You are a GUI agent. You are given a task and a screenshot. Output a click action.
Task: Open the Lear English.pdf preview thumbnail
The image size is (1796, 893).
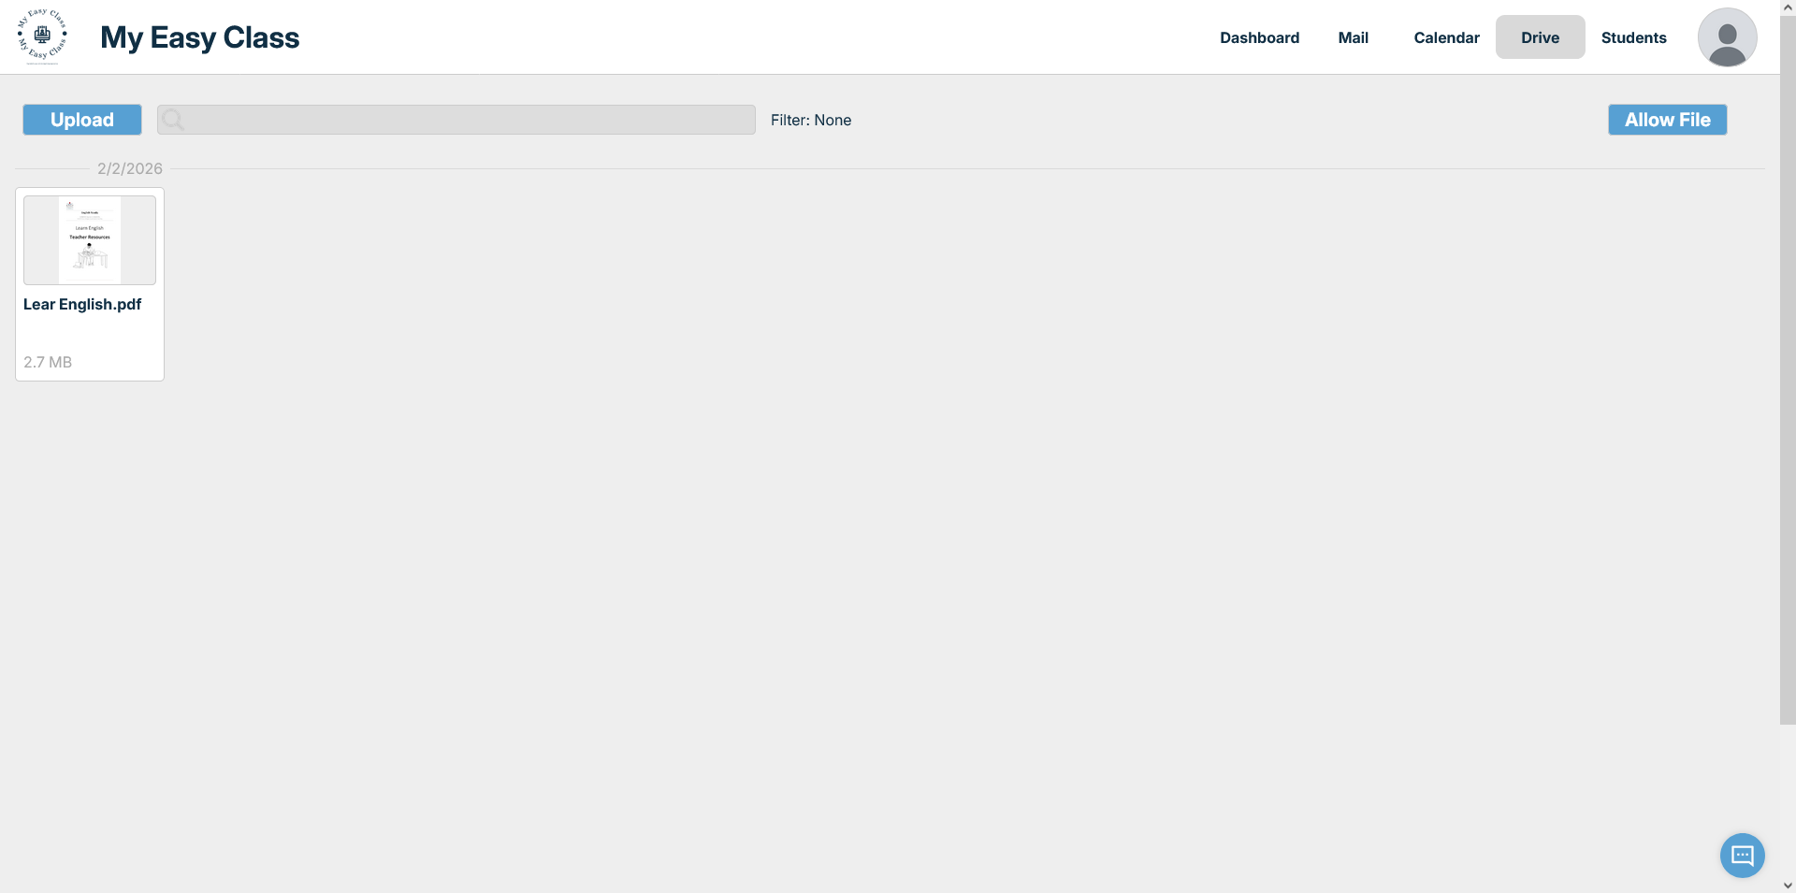coord(90,240)
